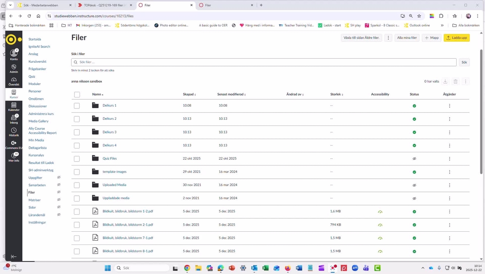Tick the checkbox for Delkurs 2 folder
The width and height of the screenshot is (485, 274).
pos(77,119)
